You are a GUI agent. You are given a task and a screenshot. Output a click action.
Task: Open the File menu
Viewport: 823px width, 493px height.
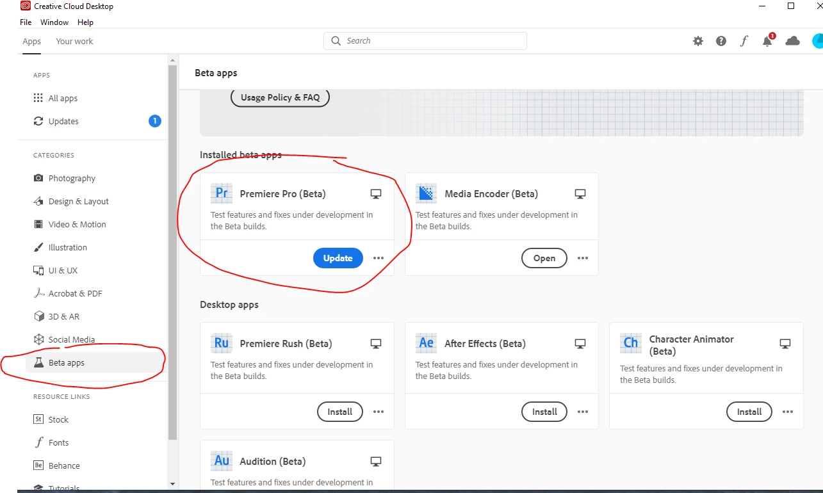[26, 22]
